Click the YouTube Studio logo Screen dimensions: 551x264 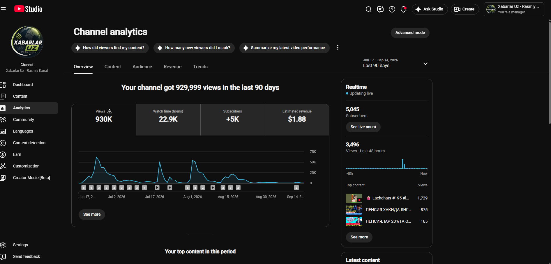[x=28, y=9]
